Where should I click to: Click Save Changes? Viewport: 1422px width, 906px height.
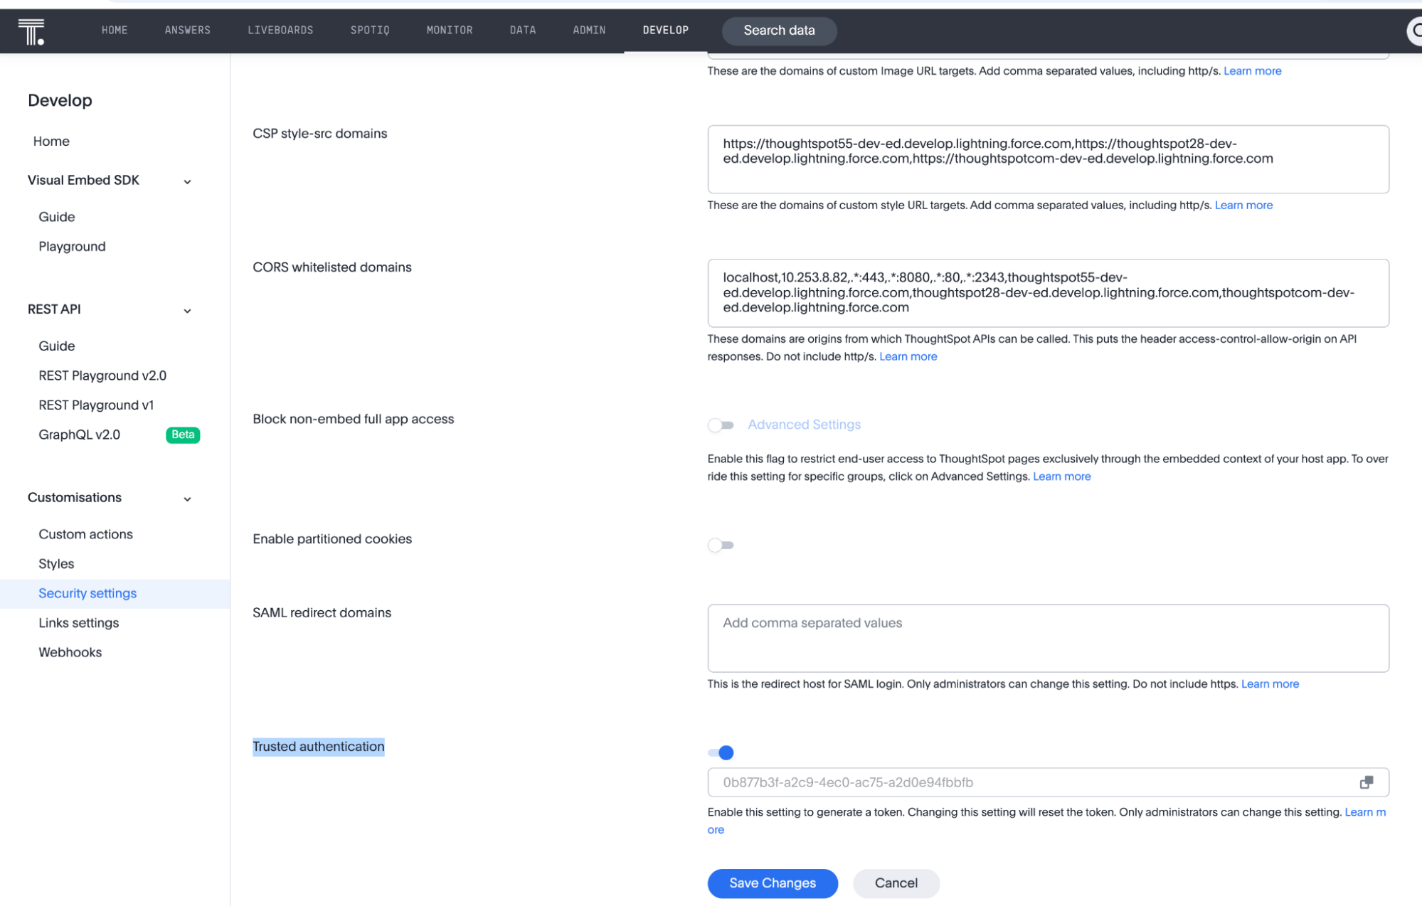coord(772,883)
